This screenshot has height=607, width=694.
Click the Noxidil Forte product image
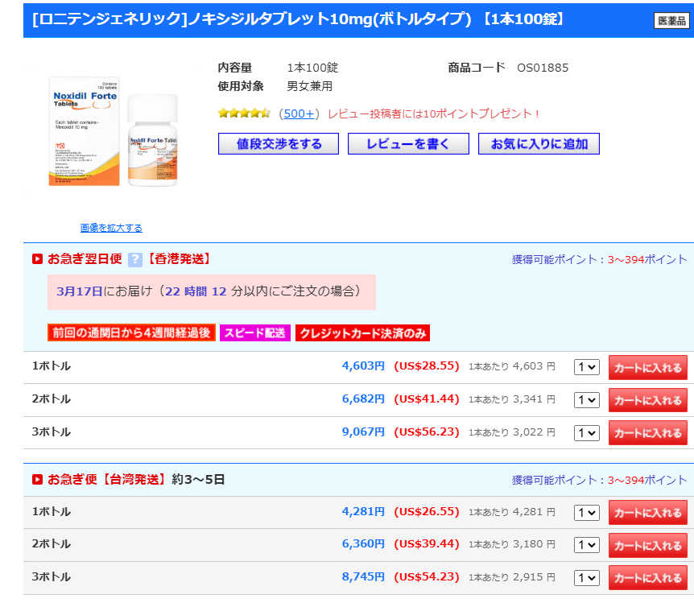pyautogui.click(x=112, y=132)
